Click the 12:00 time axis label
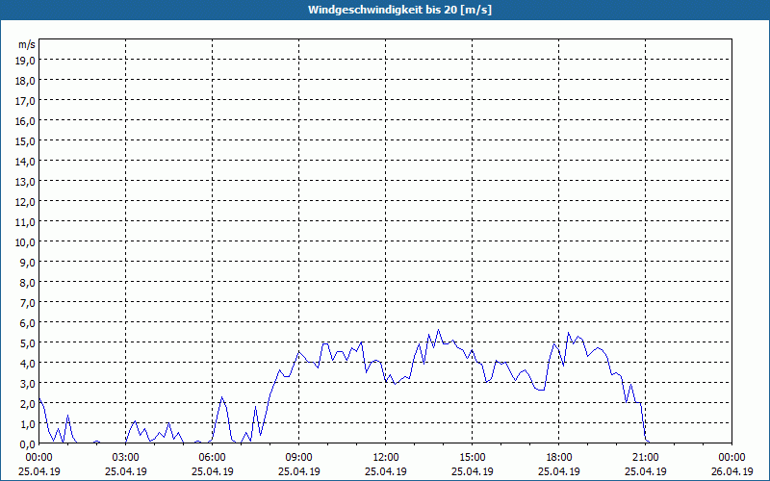770x481 pixels. (x=386, y=458)
